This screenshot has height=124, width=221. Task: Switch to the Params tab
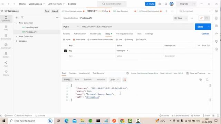[66, 34]
